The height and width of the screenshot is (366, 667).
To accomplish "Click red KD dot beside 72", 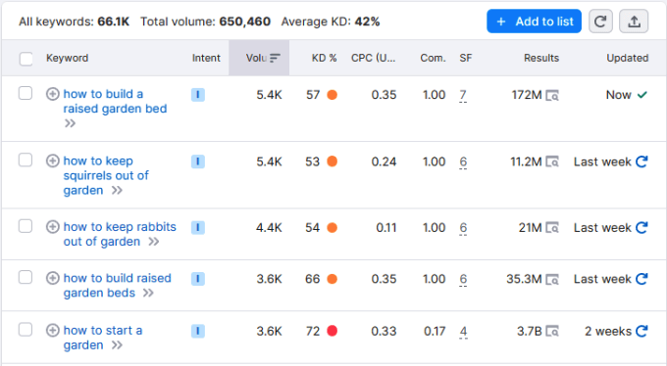I will pos(333,331).
